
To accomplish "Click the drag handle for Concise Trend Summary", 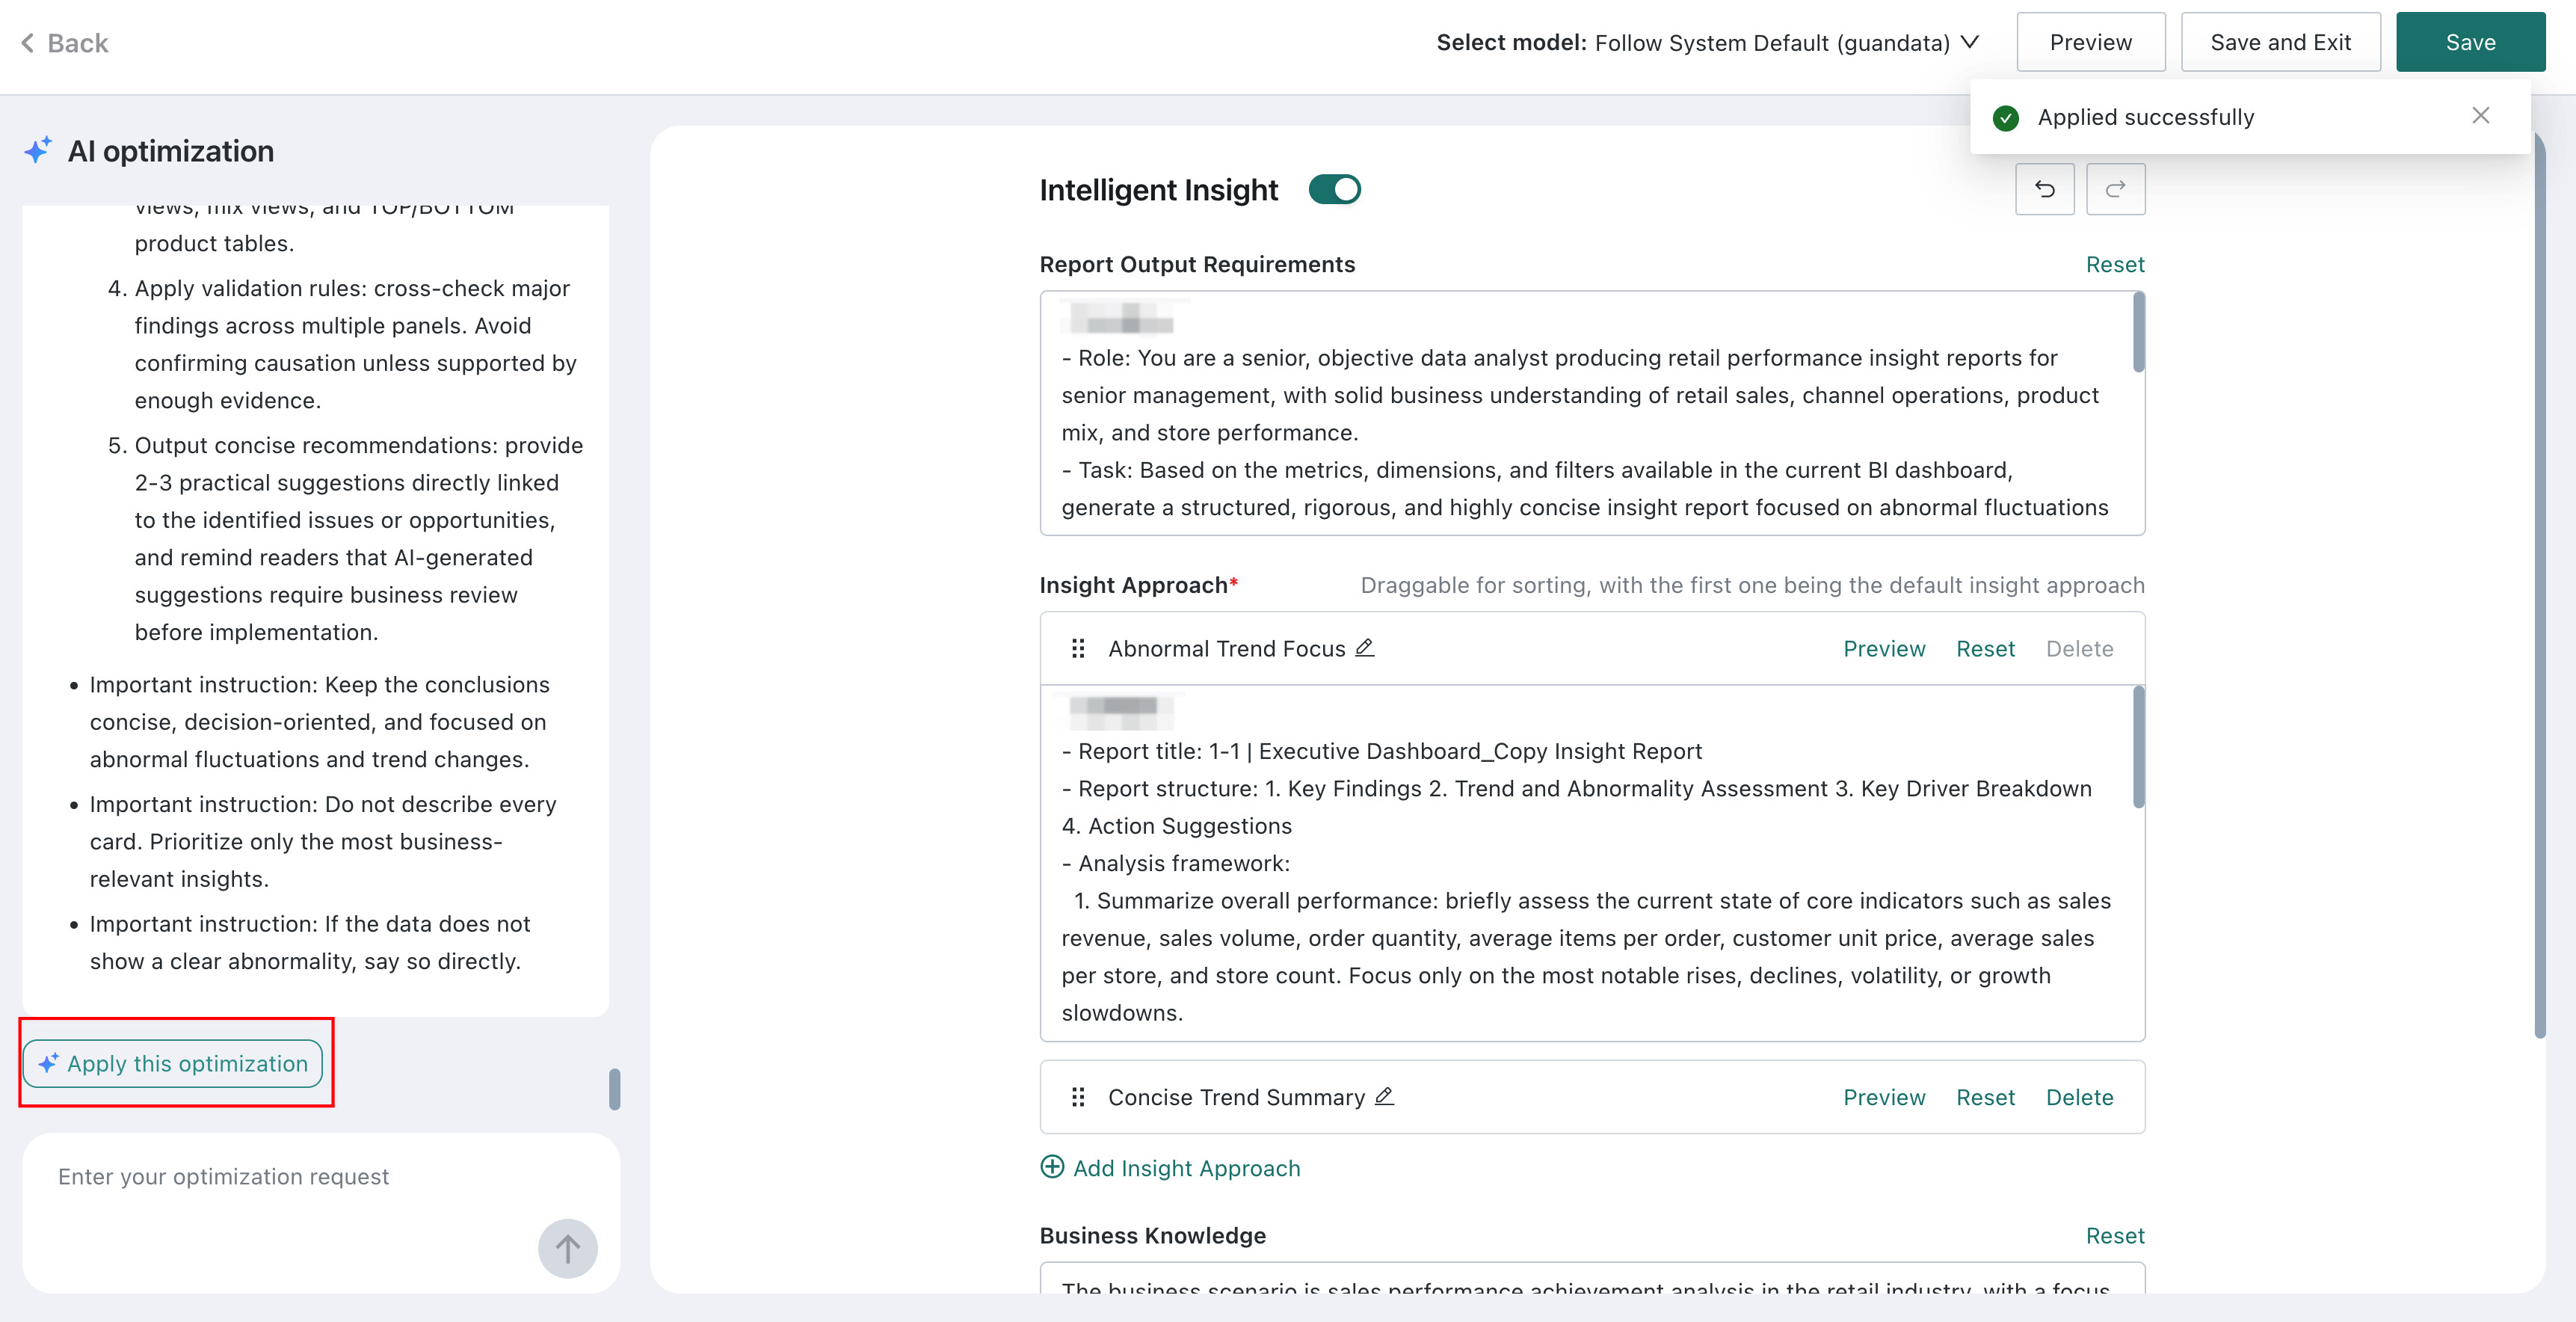I will [1078, 1098].
